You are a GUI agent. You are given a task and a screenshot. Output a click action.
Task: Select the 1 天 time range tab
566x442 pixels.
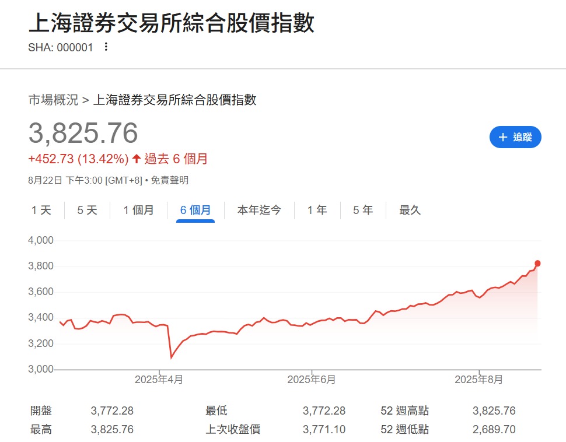(41, 210)
